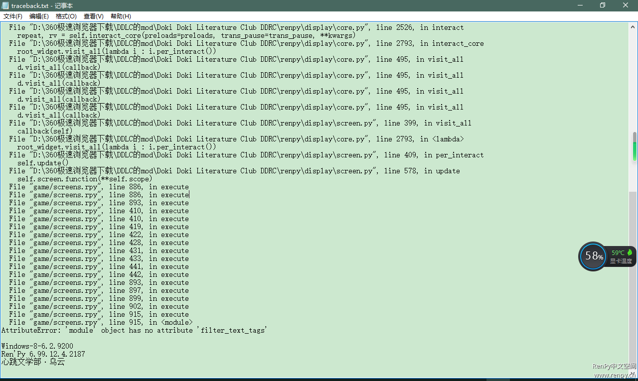The height and width of the screenshot is (381, 638).
Task: Click the green vertical scrollbar thumb
Action: pyautogui.click(x=633, y=146)
